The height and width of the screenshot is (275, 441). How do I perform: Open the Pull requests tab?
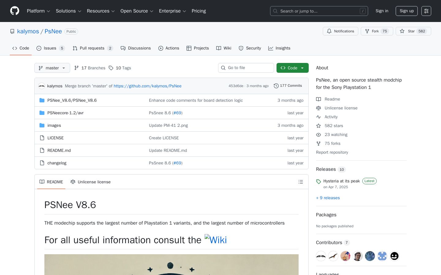(93, 48)
